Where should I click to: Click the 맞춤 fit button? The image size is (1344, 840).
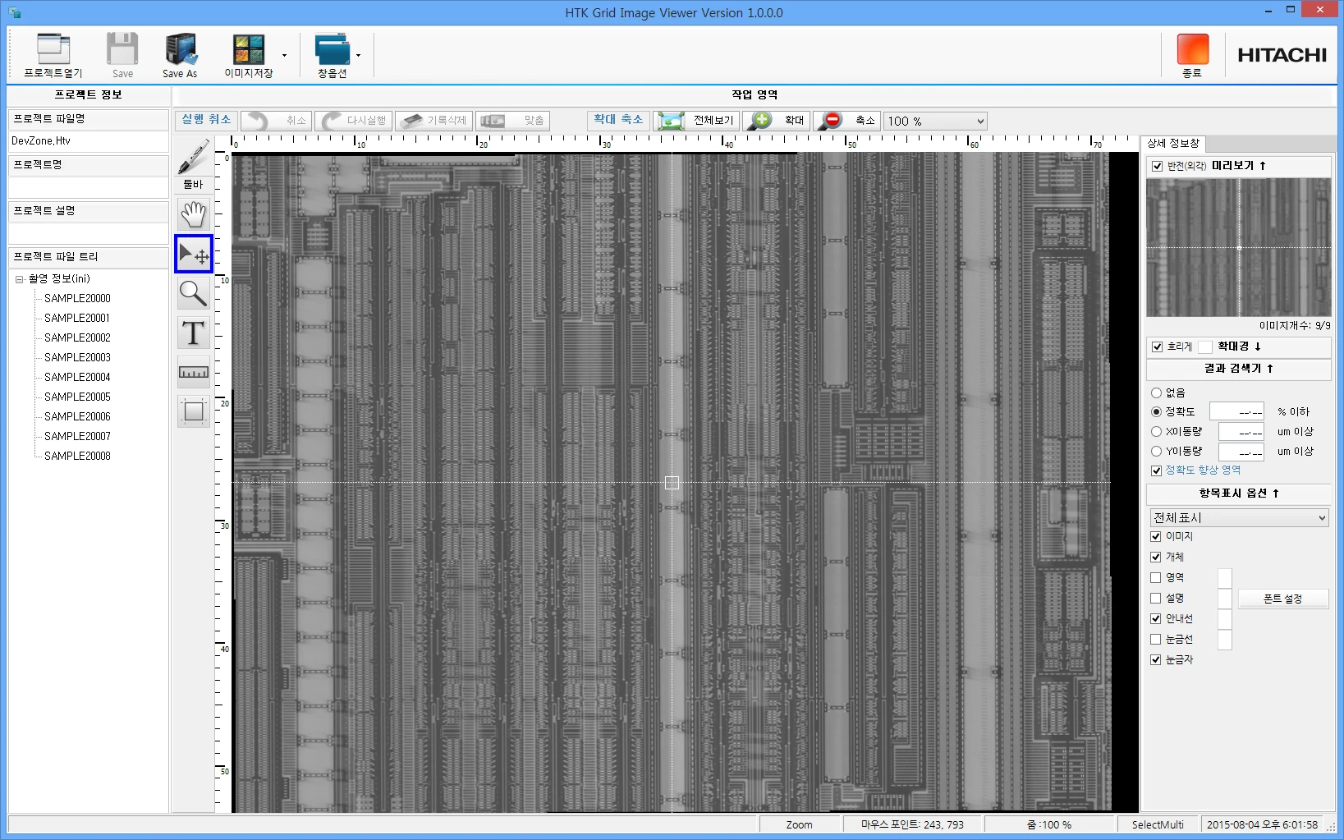click(512, 121)
